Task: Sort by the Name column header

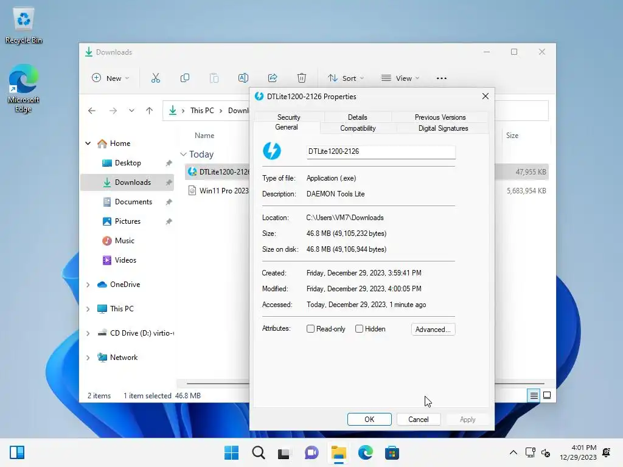Action: tap(204, 136)
